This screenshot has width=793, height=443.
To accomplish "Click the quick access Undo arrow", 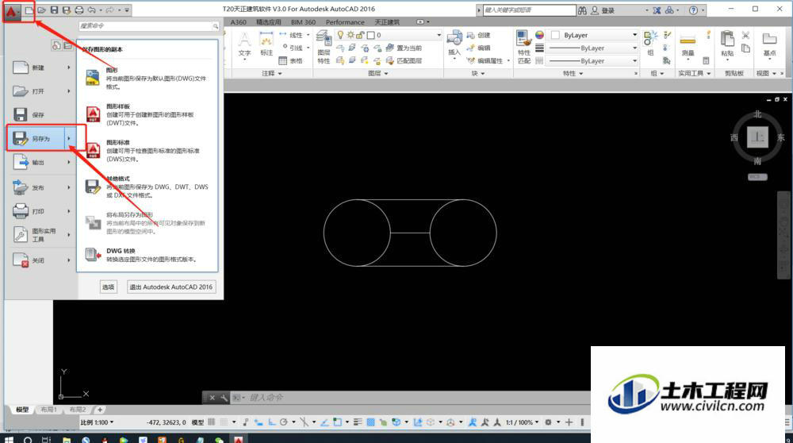I will coord(91,10).
